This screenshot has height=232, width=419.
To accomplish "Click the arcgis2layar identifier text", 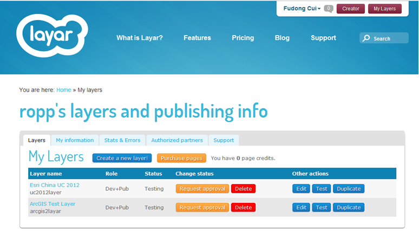I will (x=45, y=211).
